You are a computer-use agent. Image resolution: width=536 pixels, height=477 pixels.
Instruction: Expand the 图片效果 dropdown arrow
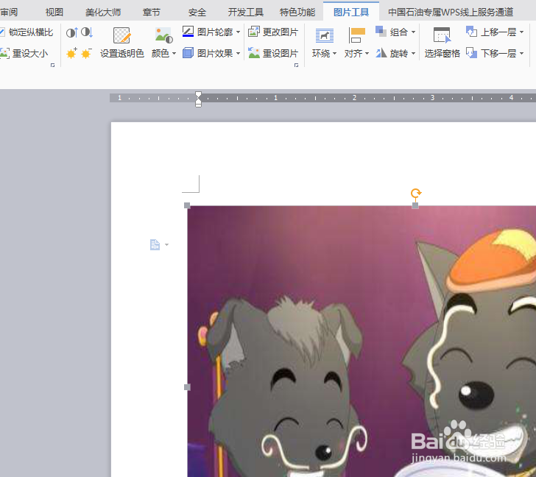tap(238, 53)
